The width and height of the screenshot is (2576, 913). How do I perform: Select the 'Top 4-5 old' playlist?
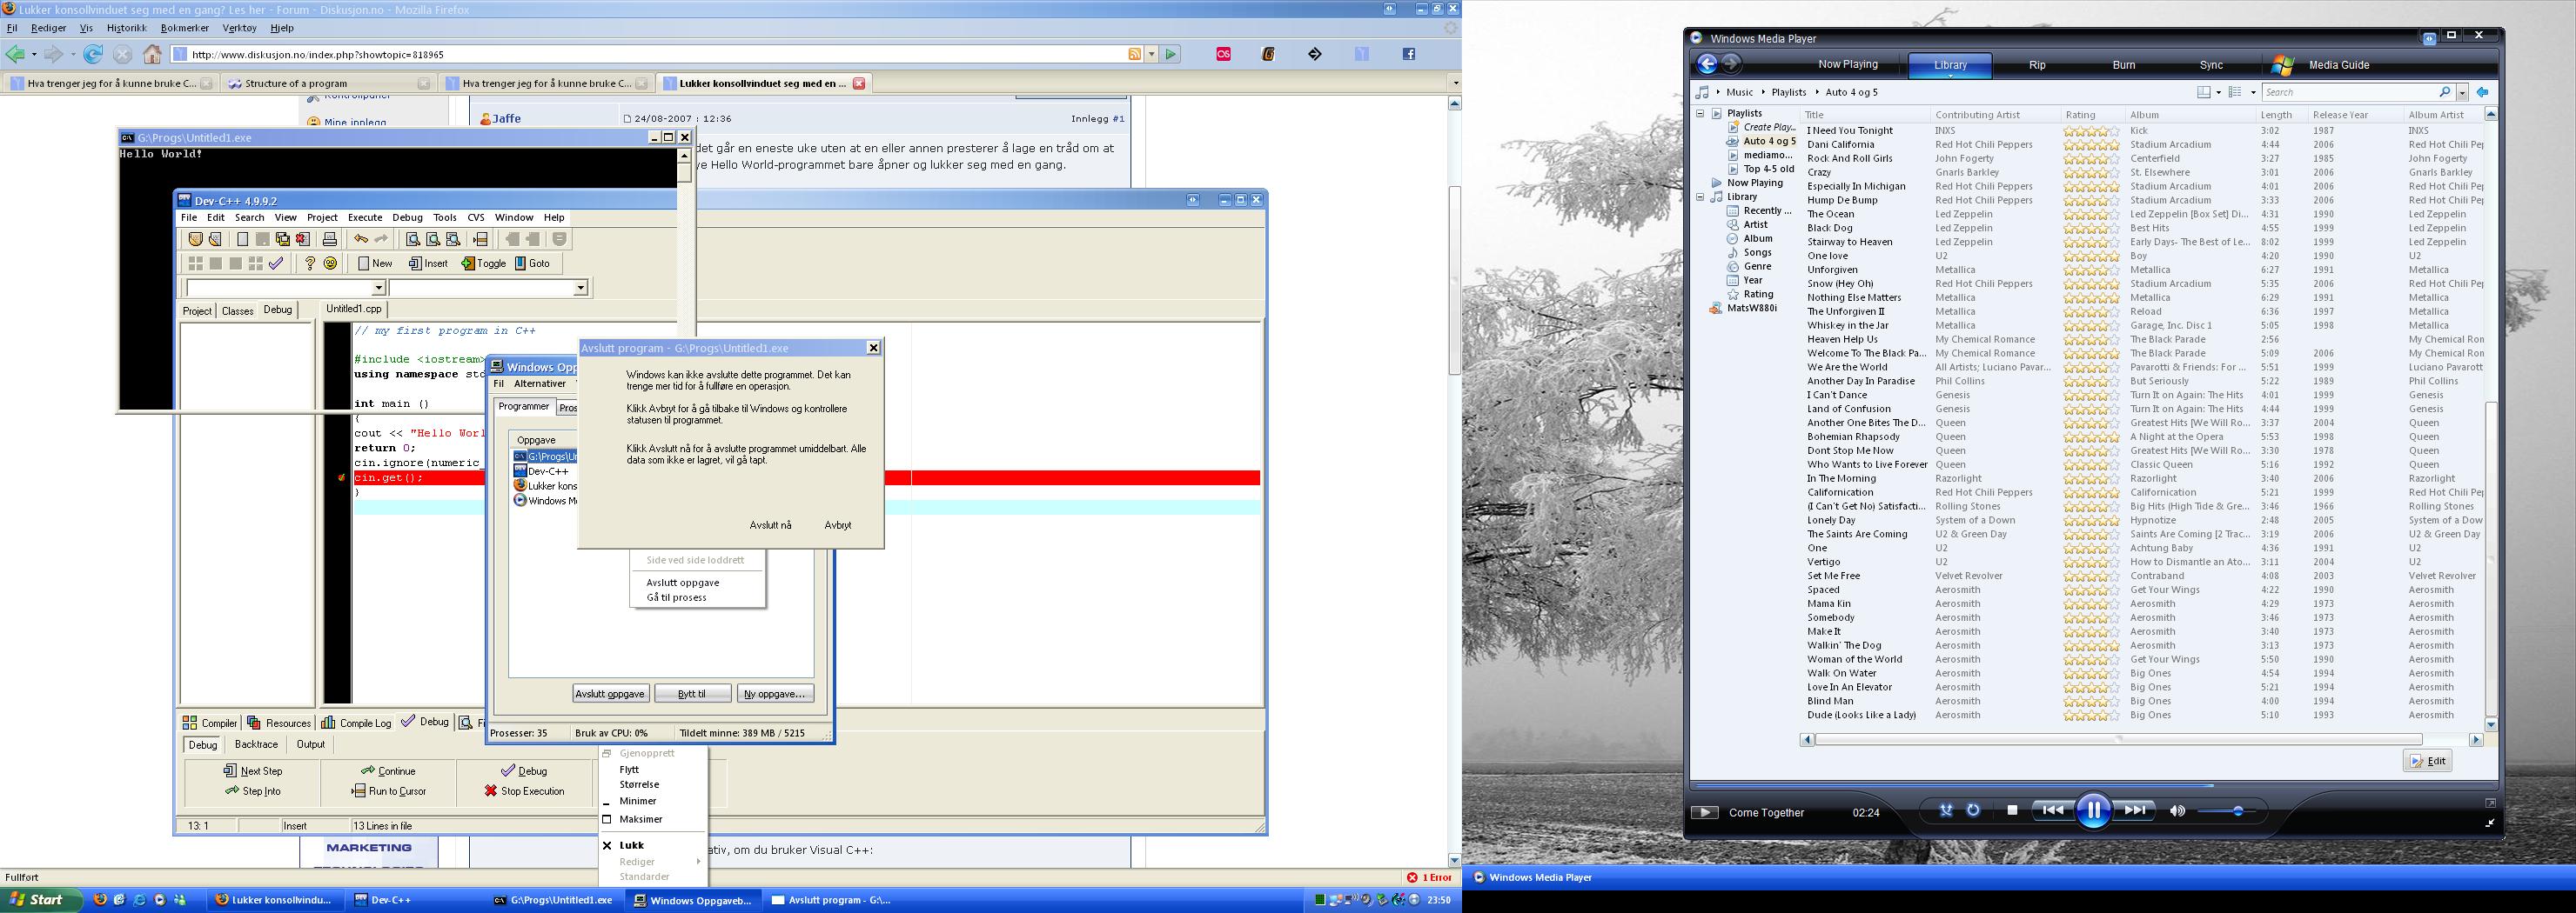tap(1769, 169)
